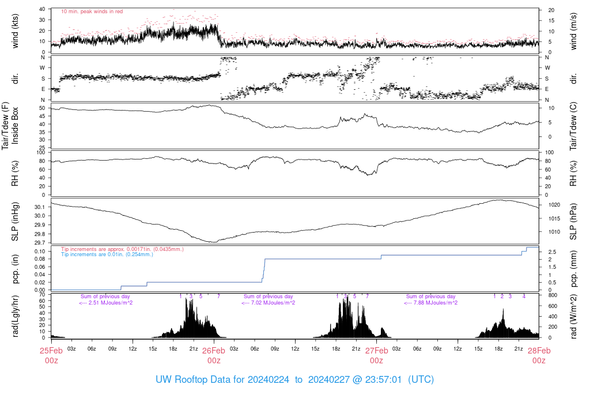Click the '29.7' tick on the SLP axis
The width and height of the screenshot is (590, 403).
(x=40, y=243)
